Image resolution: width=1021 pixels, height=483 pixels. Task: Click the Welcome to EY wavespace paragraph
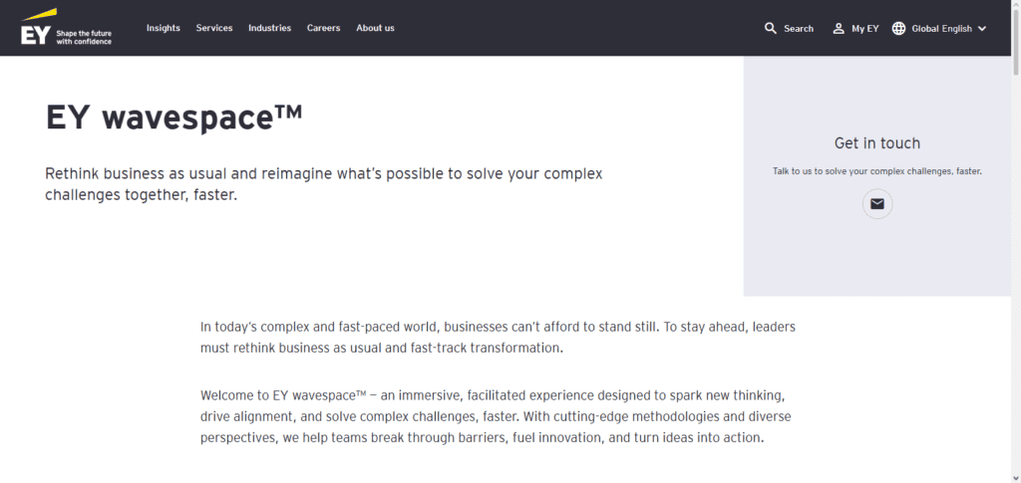tap(496, 416)
